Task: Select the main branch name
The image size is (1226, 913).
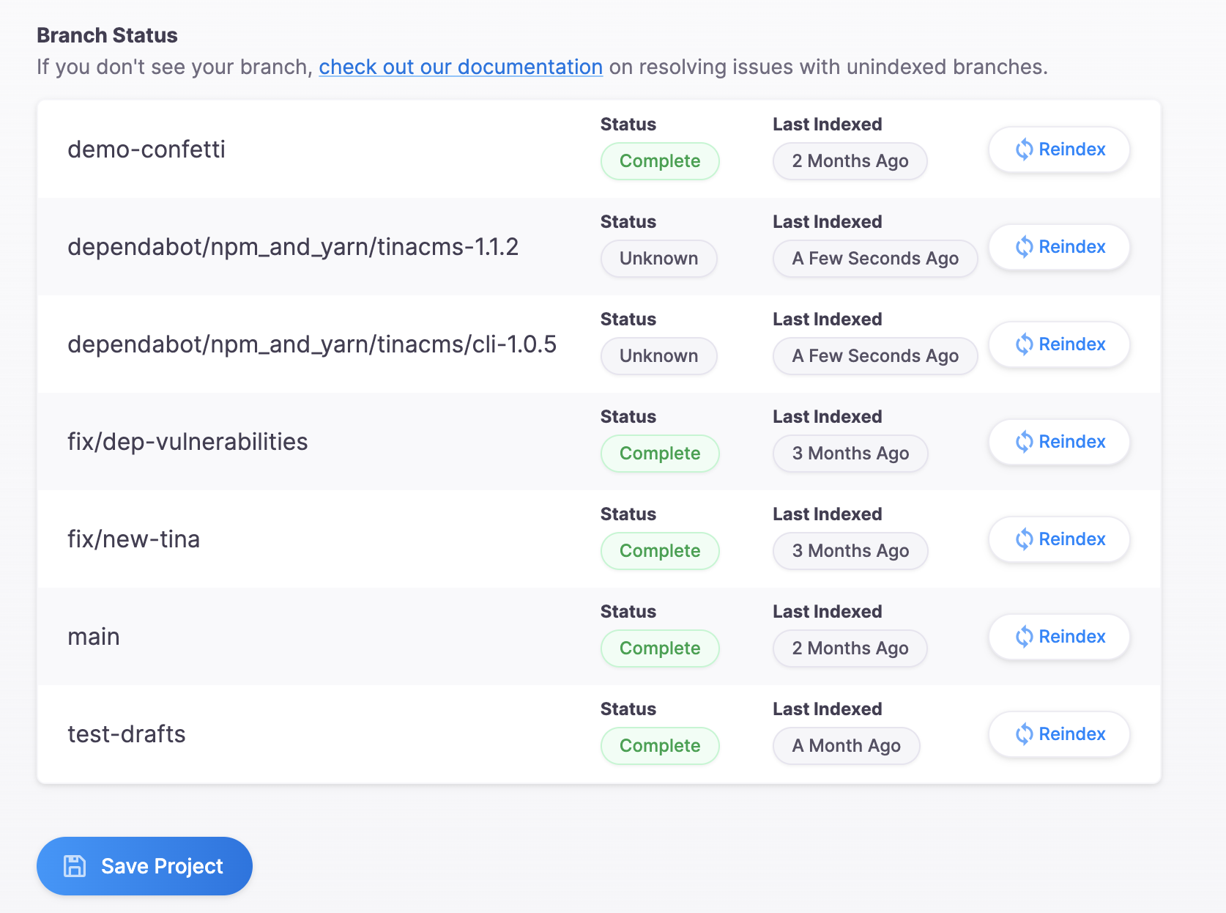Action: pos(94,637)
